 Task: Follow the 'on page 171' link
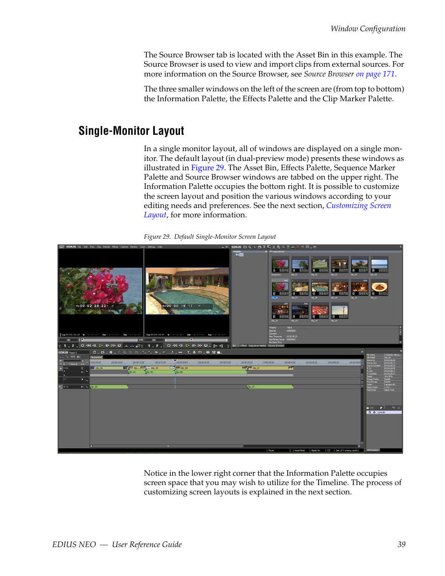tap(375, 74)
